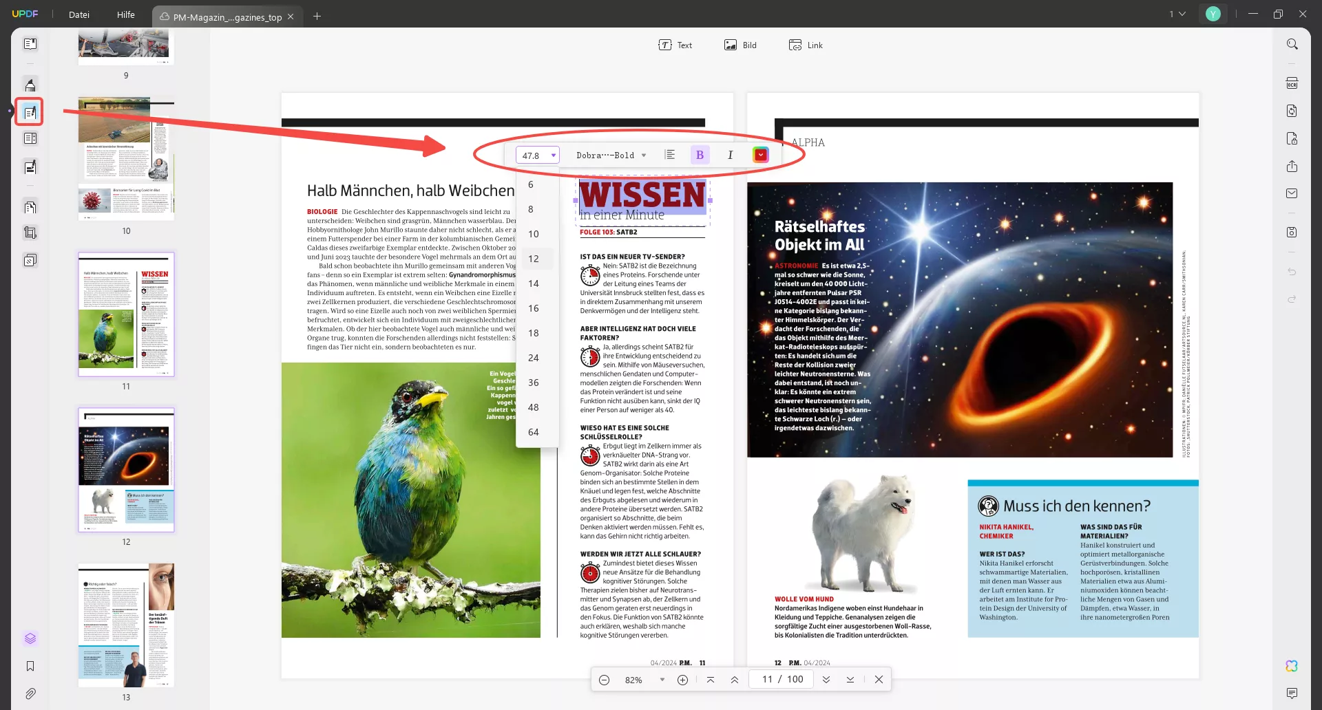Click the share icon in the right sidebar

1292,166
